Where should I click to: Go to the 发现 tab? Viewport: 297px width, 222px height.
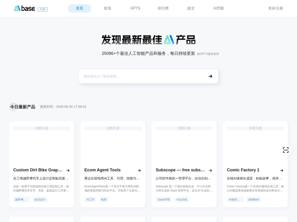coord(107,8)
